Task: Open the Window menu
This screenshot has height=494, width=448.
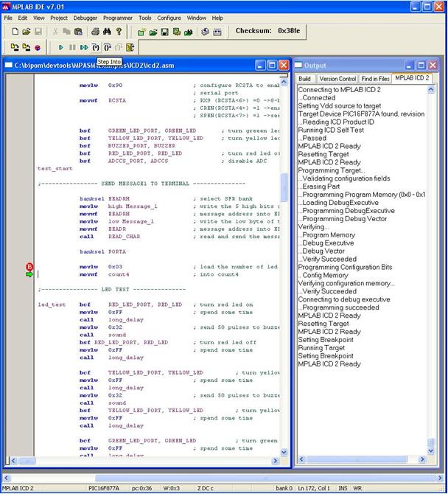Action: coord(197,18)
